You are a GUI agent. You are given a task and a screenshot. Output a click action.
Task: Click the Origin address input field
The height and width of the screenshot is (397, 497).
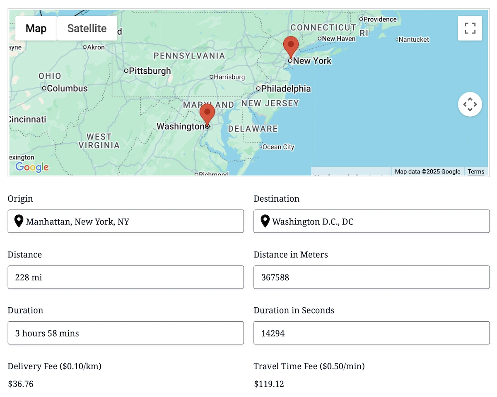tap(133, 221)
